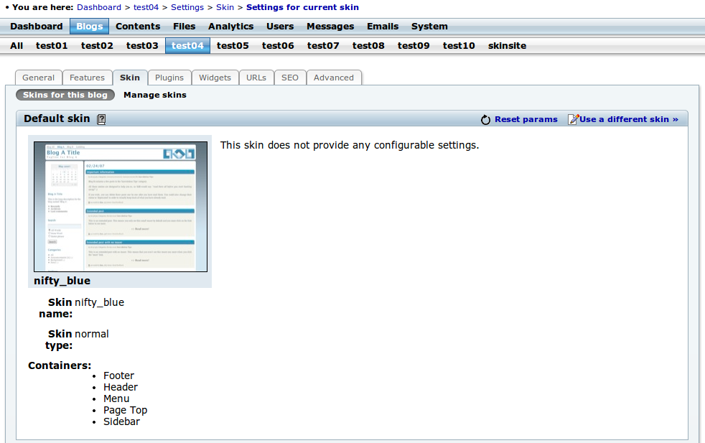The image size is (705, 443).
Task: Select the test08 blog
Action: pyautogui.click(x=368, y=46)
